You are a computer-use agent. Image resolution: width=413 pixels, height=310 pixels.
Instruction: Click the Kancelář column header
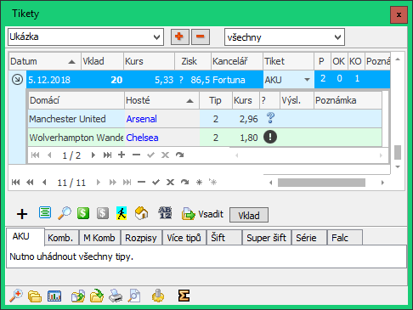(237, 61)
